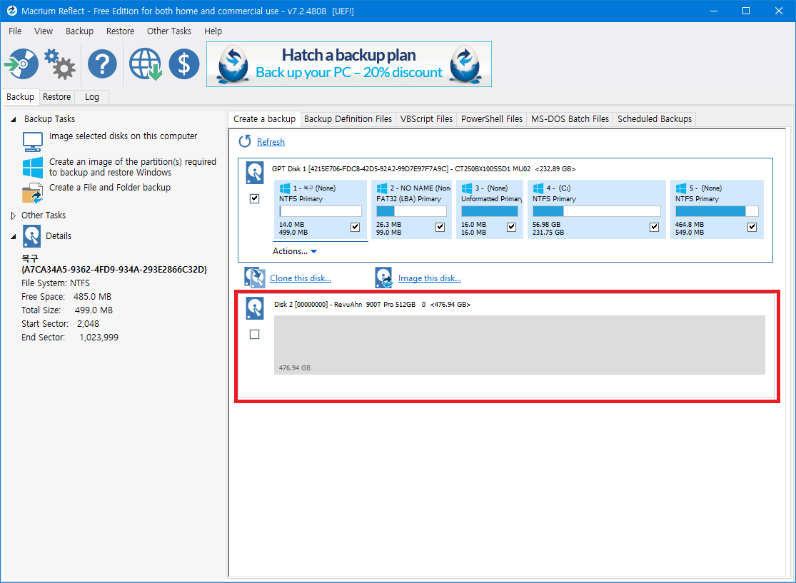Uncheck the GPT Disk 1 checkbox
Viewport: 796px width, 583px height.
click(x=255, y=198)
